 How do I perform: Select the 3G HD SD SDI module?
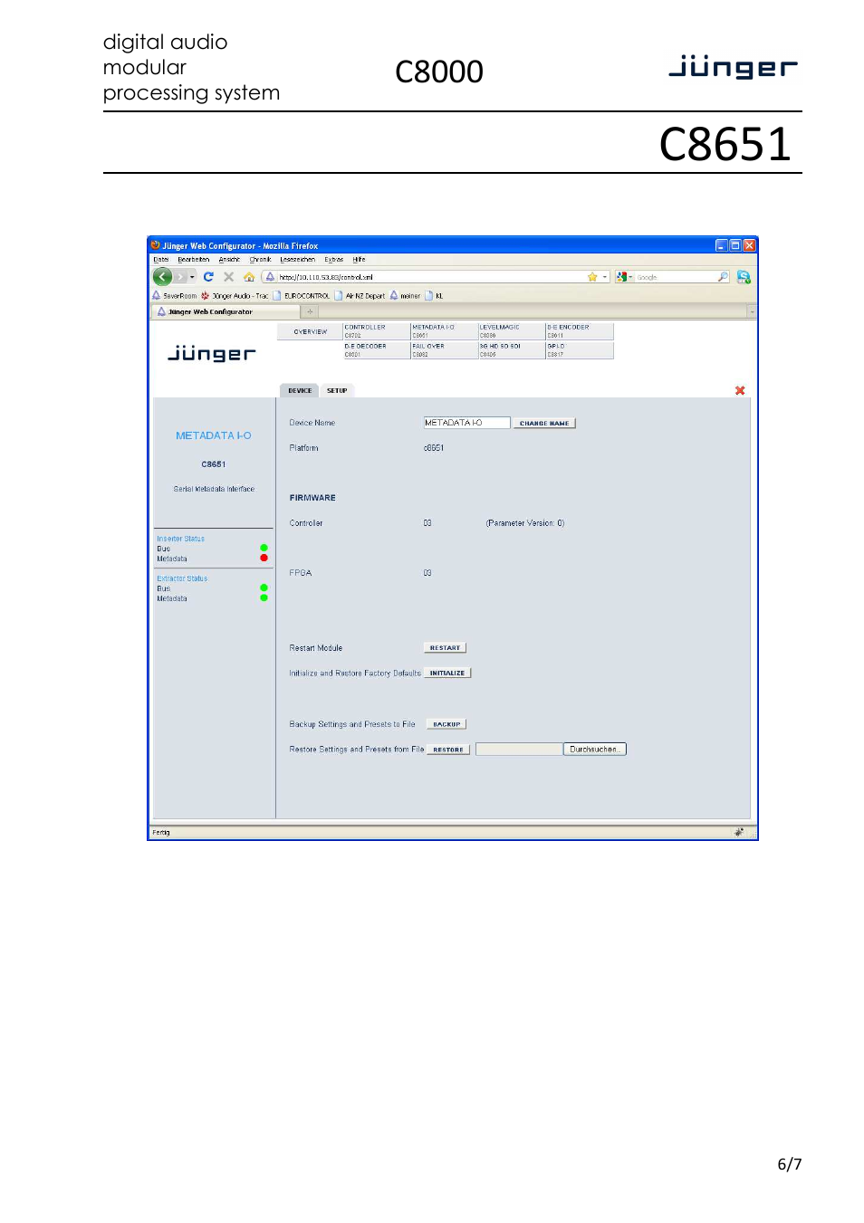tap(512, 350)
